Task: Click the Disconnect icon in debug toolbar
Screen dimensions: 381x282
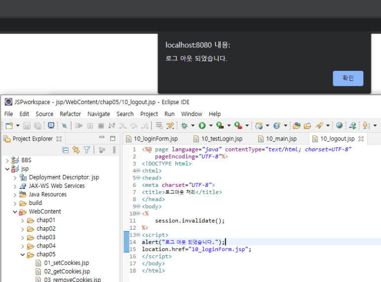Action: coord(112,126)
